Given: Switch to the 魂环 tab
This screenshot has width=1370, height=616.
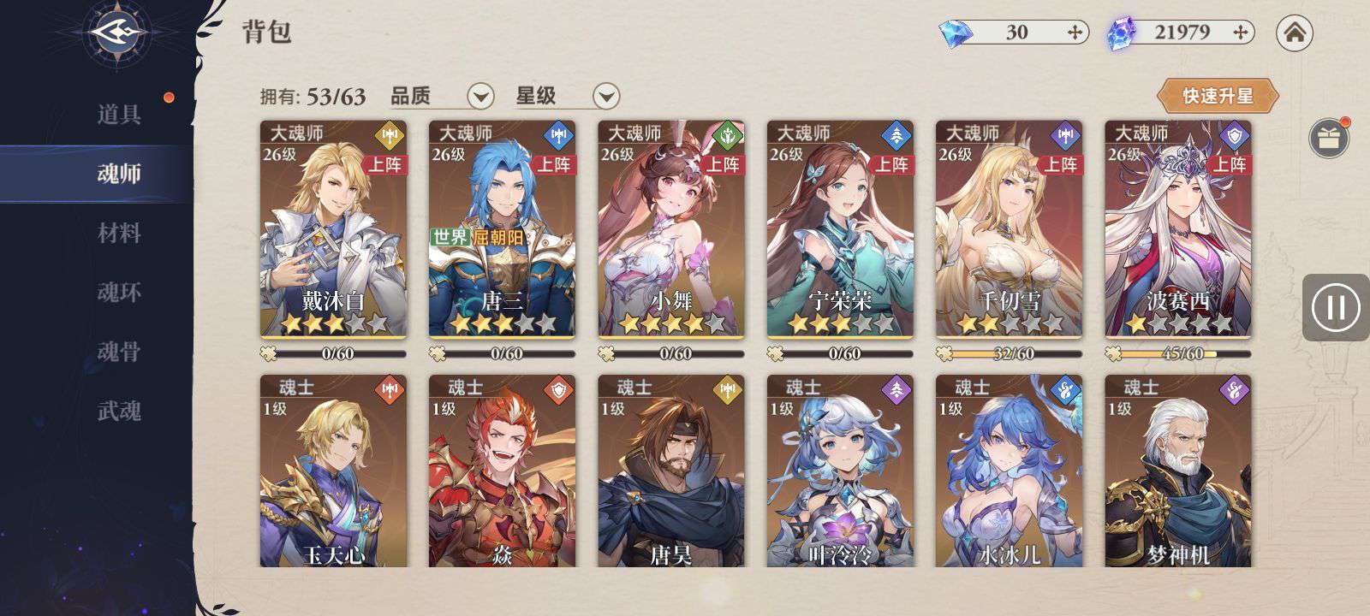Looking at the screenshot, I should point(119,293).
